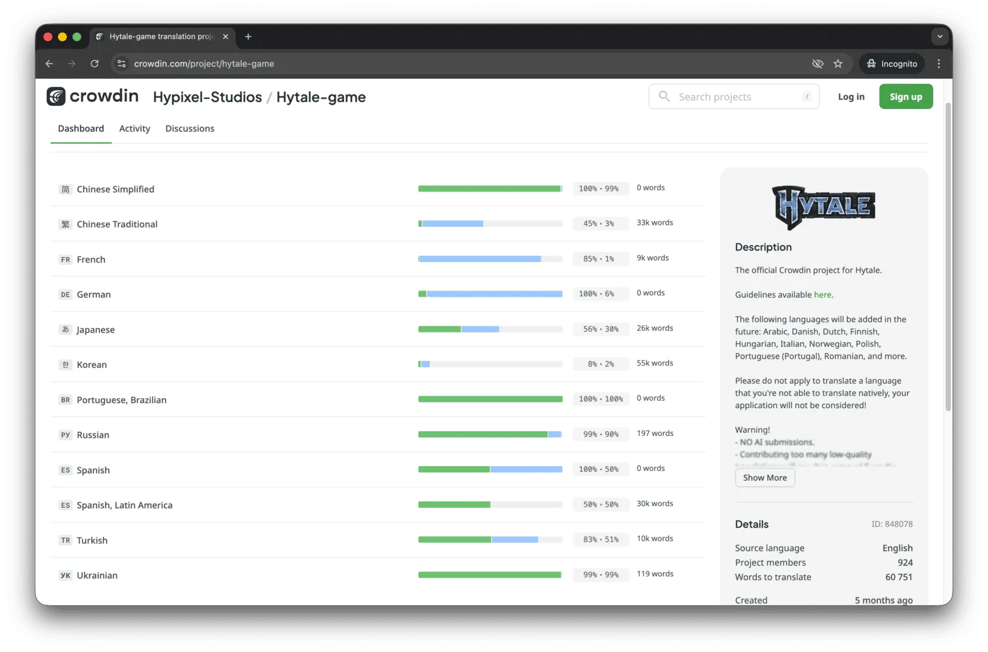Click the Crowdin logo icon

pos(56,96)
